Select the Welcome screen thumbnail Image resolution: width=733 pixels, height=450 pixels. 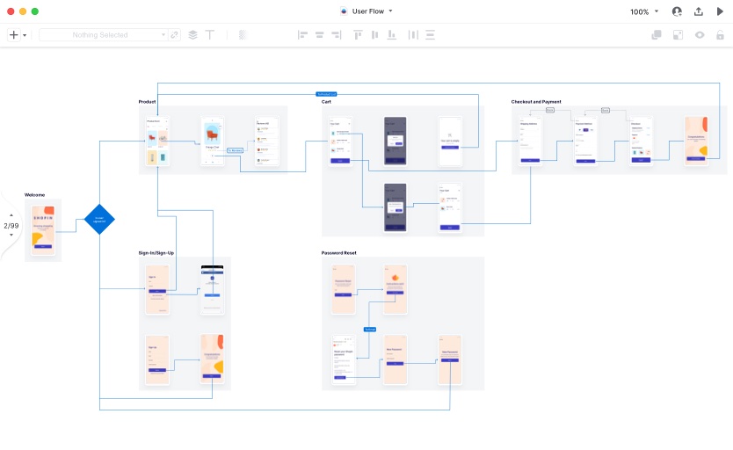click(x=43, y=231)
